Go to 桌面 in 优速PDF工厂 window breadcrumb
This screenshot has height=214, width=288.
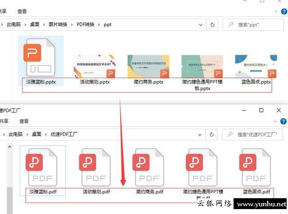pos(36,134)
